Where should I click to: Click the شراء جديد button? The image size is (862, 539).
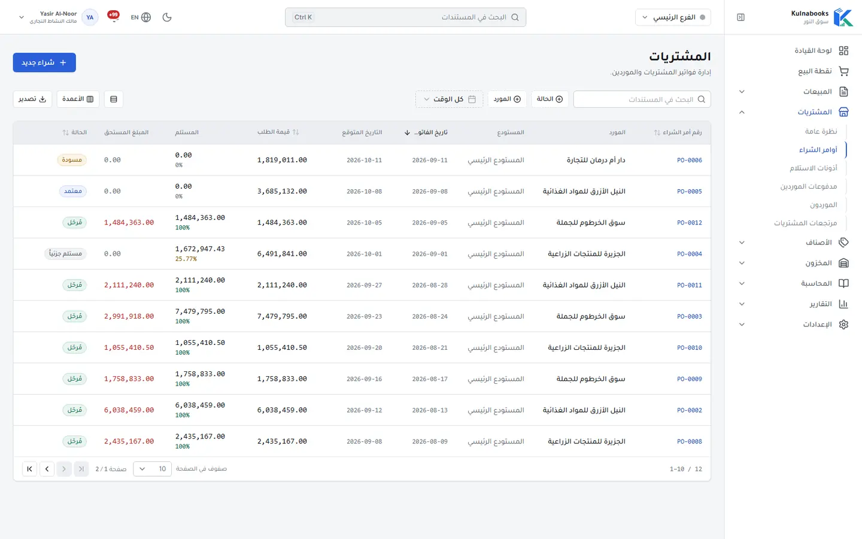(44, 63)
